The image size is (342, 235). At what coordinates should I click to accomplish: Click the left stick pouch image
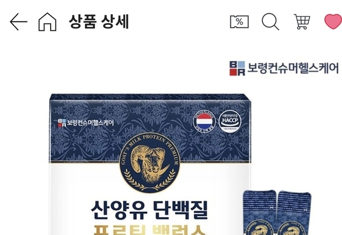coord(260,213)
